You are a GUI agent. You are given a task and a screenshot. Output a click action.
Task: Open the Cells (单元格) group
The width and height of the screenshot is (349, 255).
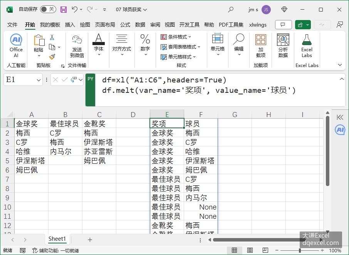click(x=218, y=45)
